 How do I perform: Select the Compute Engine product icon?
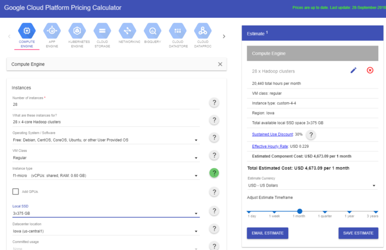click(27, 31)
